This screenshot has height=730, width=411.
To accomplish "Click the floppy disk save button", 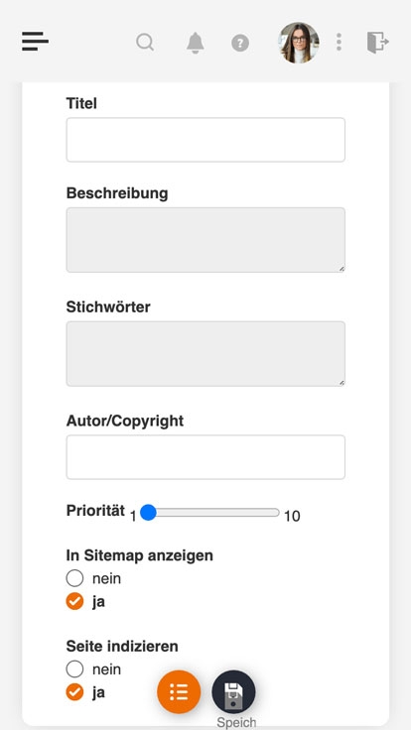I will [233, 692].
